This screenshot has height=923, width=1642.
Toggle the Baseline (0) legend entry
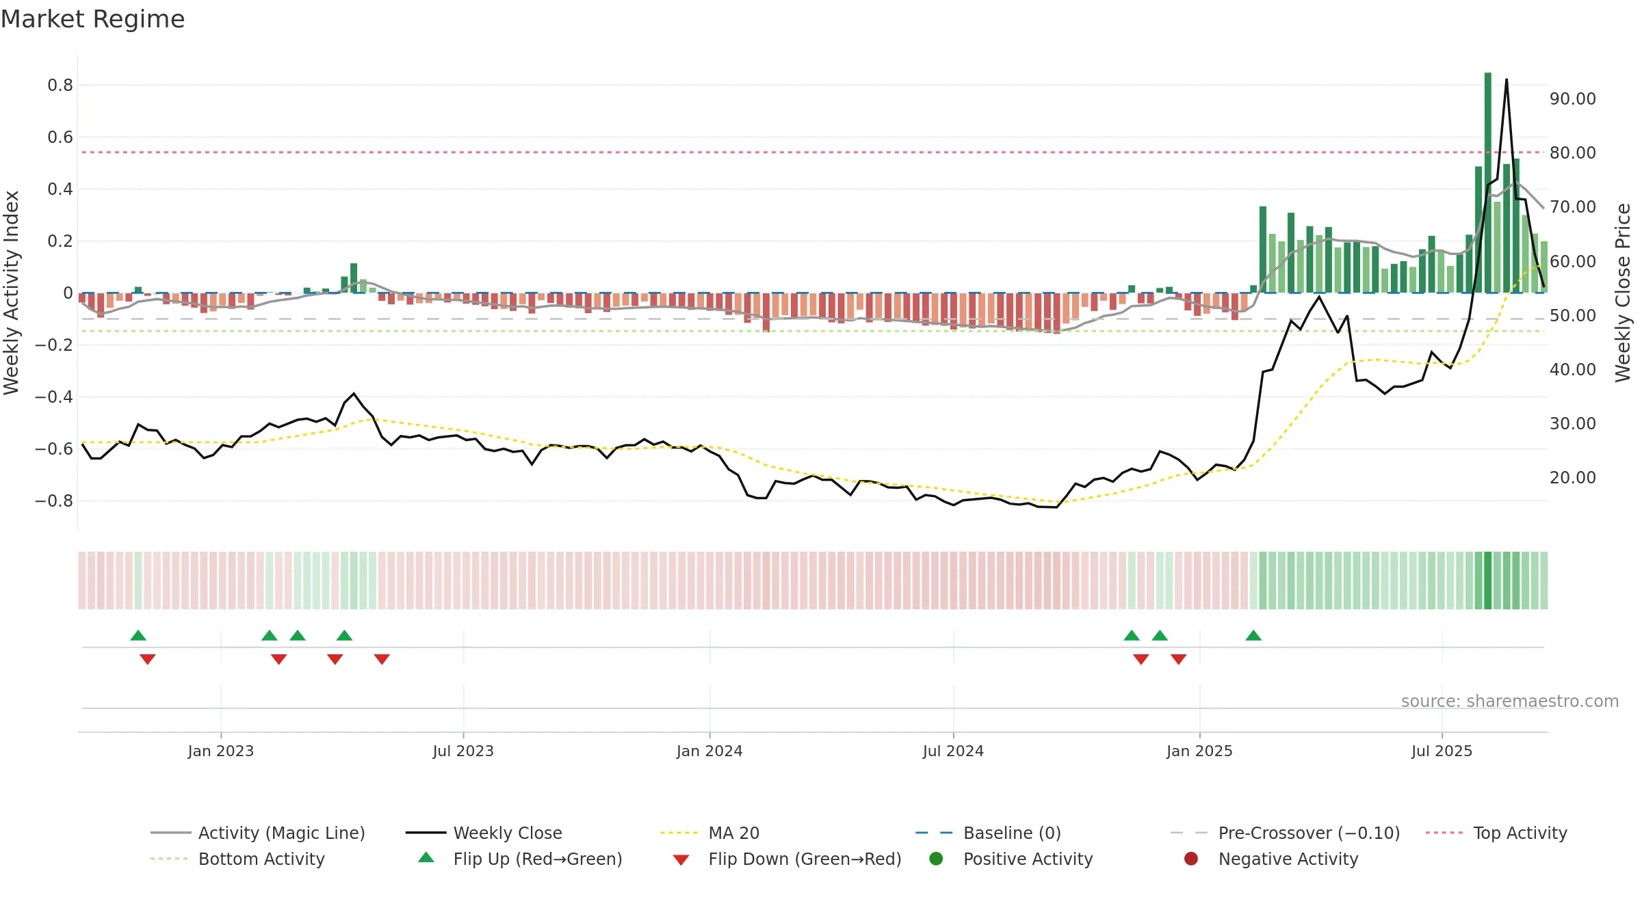coord(988,833)
